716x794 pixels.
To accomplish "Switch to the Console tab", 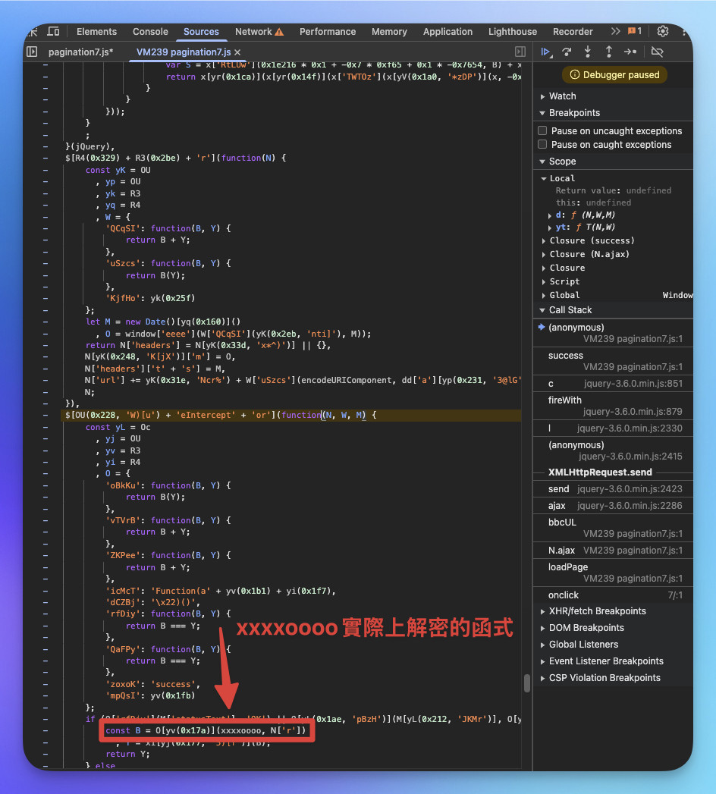I will pos(150,31).
